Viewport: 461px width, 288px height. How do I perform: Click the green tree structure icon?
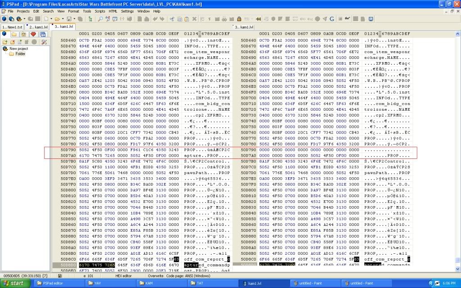click(x=90, y=19)
